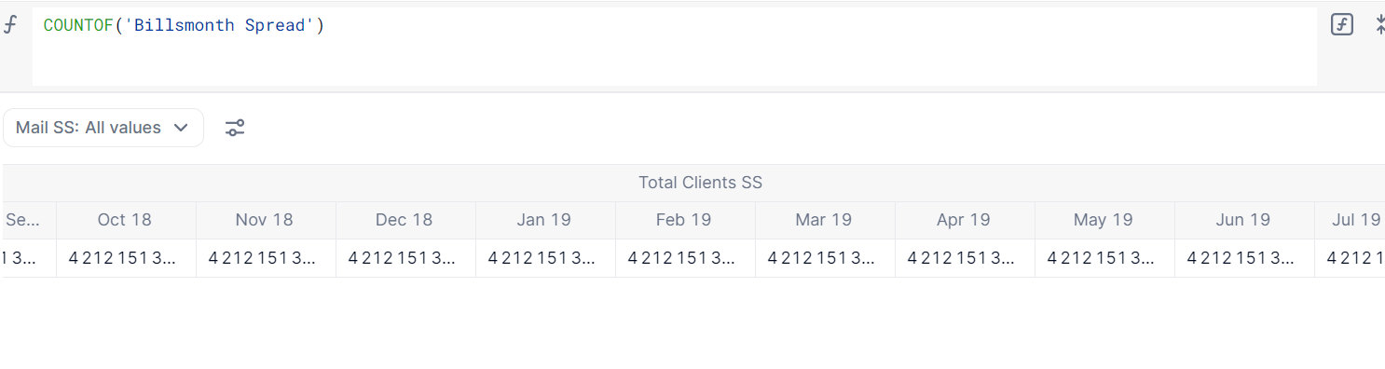Open the filter settings sliders icon
The width and height of the screenshot is (1385, 369).
coord(235,128)
